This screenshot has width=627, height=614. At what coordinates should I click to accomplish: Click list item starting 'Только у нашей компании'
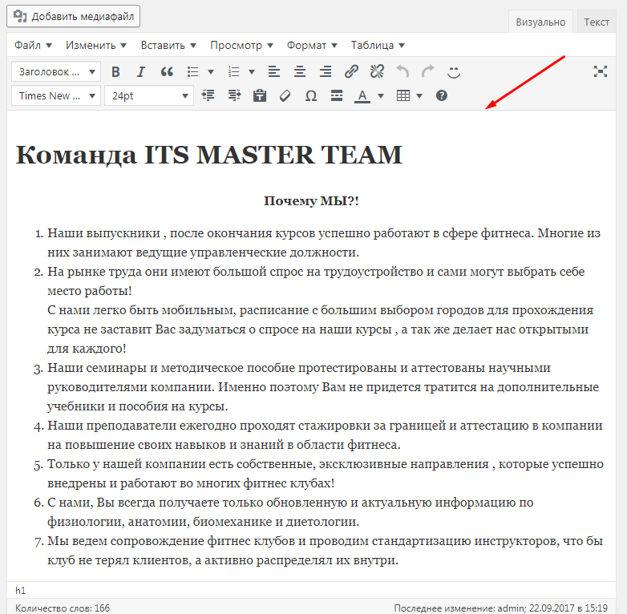pyautogui.click(x=325, y=473)
